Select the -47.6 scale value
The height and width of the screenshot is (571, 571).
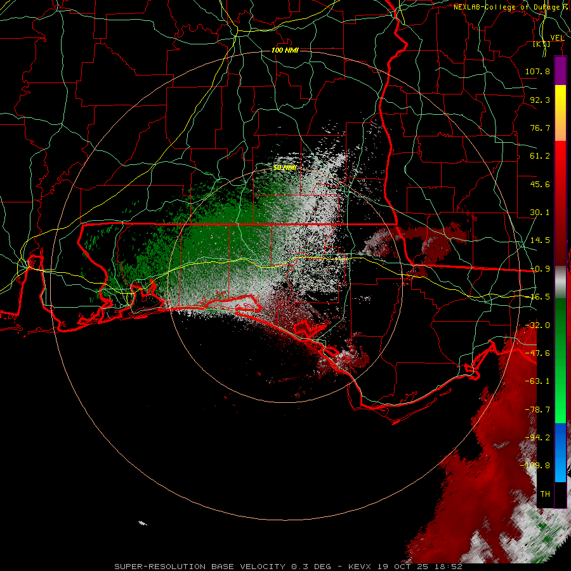[537, 353]
